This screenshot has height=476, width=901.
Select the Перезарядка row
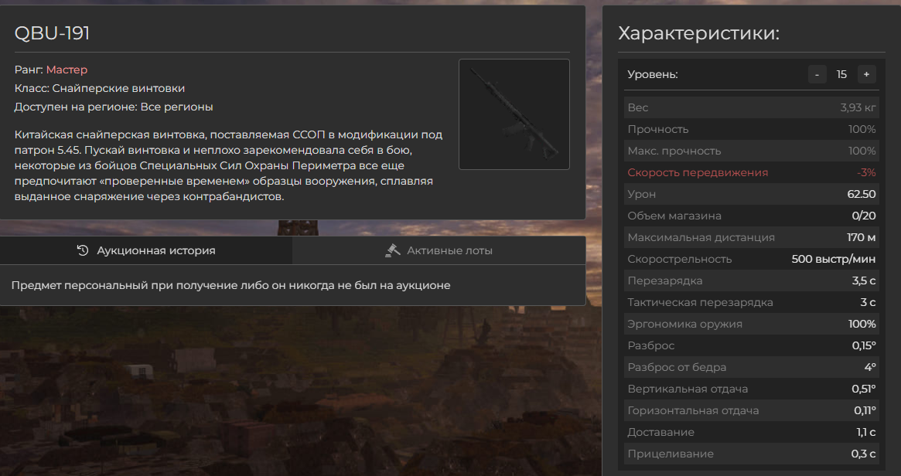click(x=752, y=280)
